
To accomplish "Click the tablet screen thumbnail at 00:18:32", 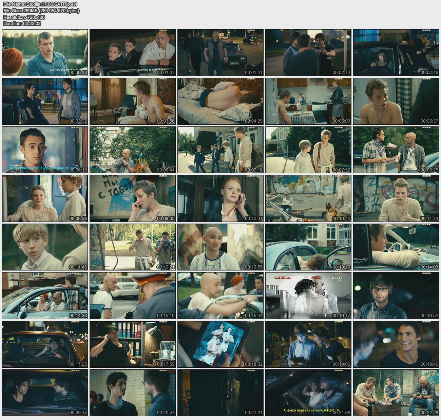I will pyautogui.click(x=220, y=344).
